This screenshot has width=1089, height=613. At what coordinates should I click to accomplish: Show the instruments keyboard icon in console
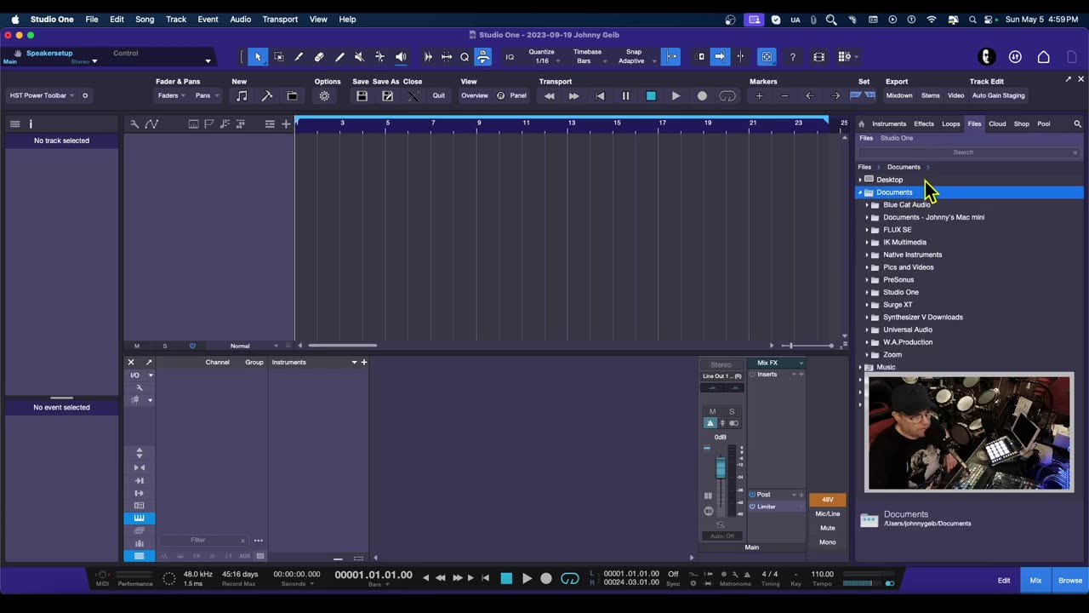[139, 518]
